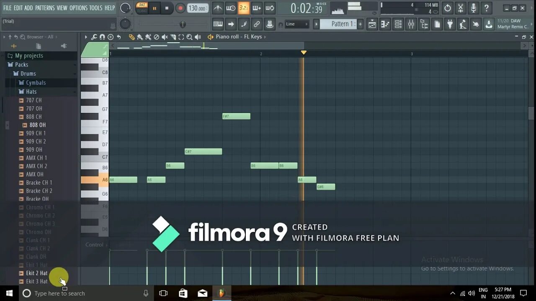The height and width of the screenshot is (301, 536).
Task: Open the Playlist view
Action: (x=372, y=24)
